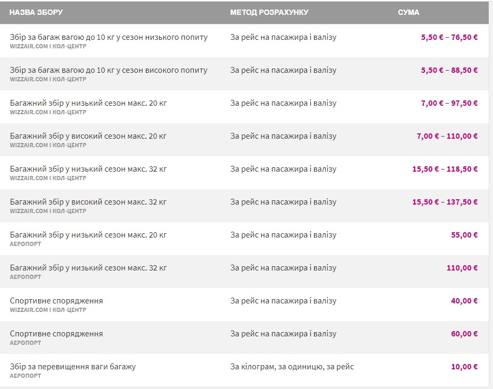Click the 40,00 € sports equipment price
Screen dimensions: 493x389
pos(464,301)
